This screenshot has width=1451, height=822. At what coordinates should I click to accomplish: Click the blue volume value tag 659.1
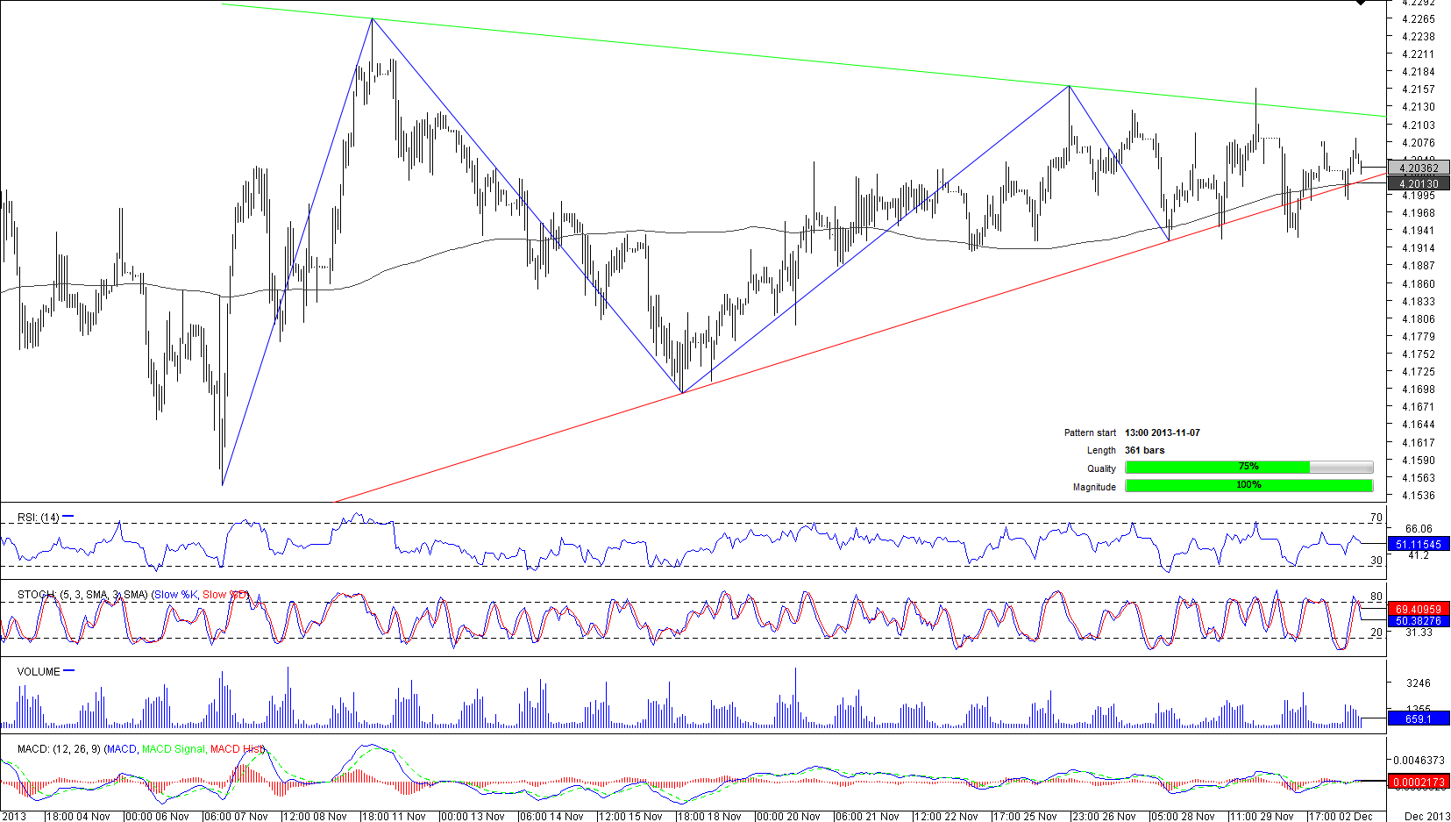tap(1418, 718)
